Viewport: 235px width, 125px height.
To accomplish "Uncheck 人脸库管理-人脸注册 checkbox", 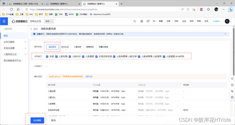I will click(114, 57).
